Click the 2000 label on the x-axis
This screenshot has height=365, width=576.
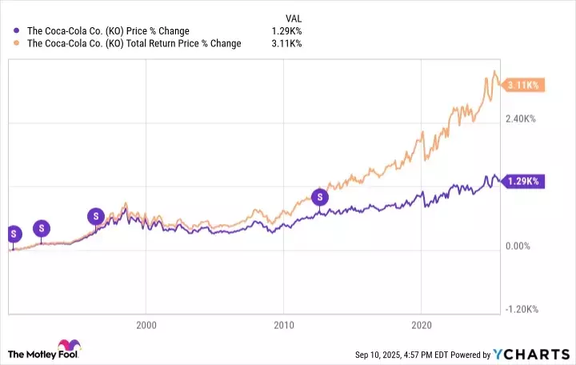coord(146,326)
